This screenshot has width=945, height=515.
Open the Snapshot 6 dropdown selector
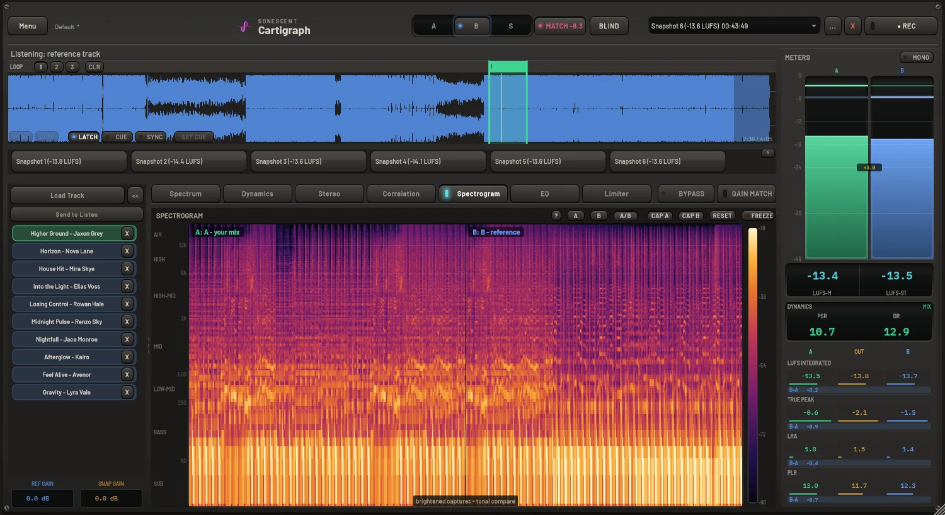coord(734,26)
